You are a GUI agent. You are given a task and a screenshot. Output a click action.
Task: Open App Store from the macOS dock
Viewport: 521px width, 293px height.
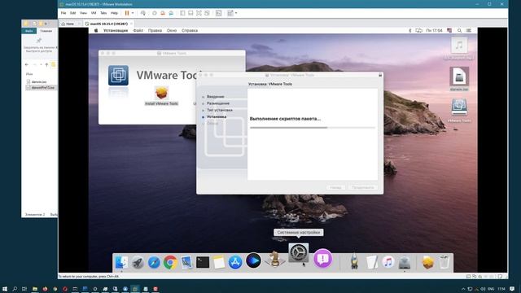pyautogui.click(x=235, y=262)
